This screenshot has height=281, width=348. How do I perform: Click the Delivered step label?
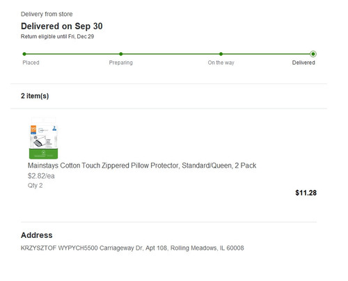(303, 63)
